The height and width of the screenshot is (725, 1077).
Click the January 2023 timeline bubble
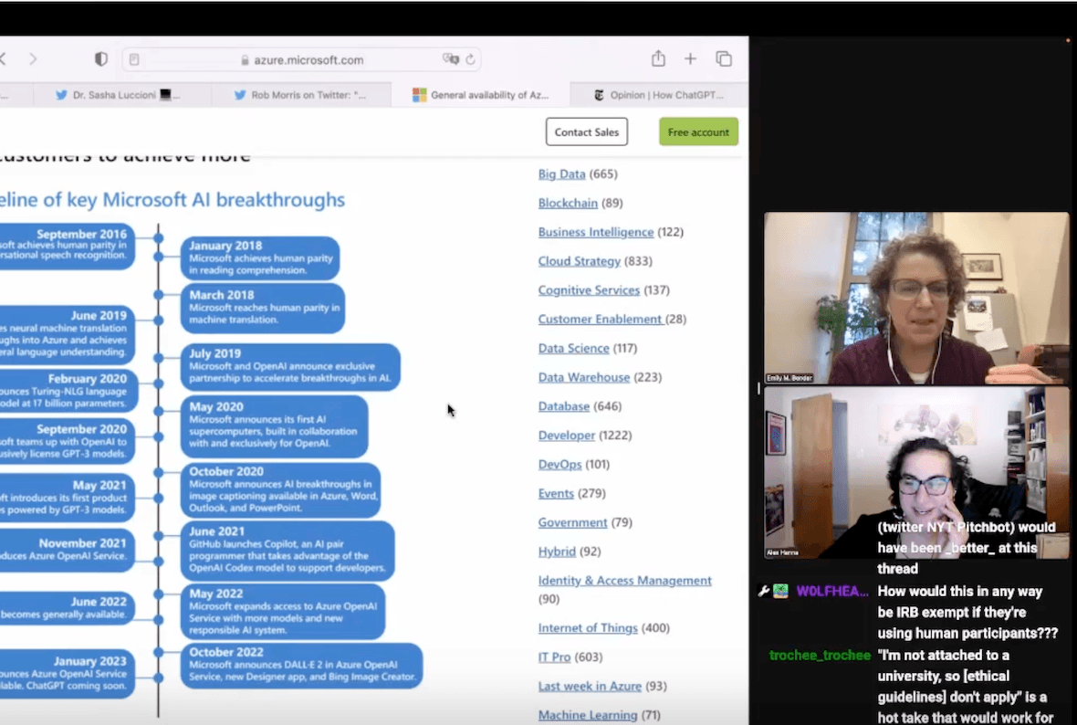(68, 673)
